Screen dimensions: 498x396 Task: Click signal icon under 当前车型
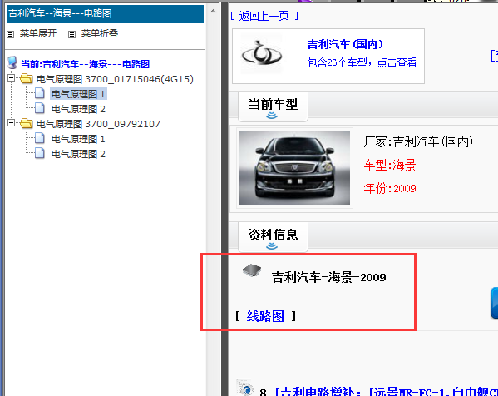pos(272,115)
